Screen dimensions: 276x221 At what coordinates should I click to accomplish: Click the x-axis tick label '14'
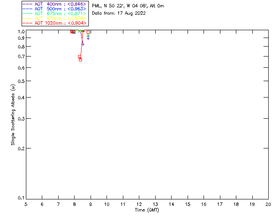coord(172,204)
